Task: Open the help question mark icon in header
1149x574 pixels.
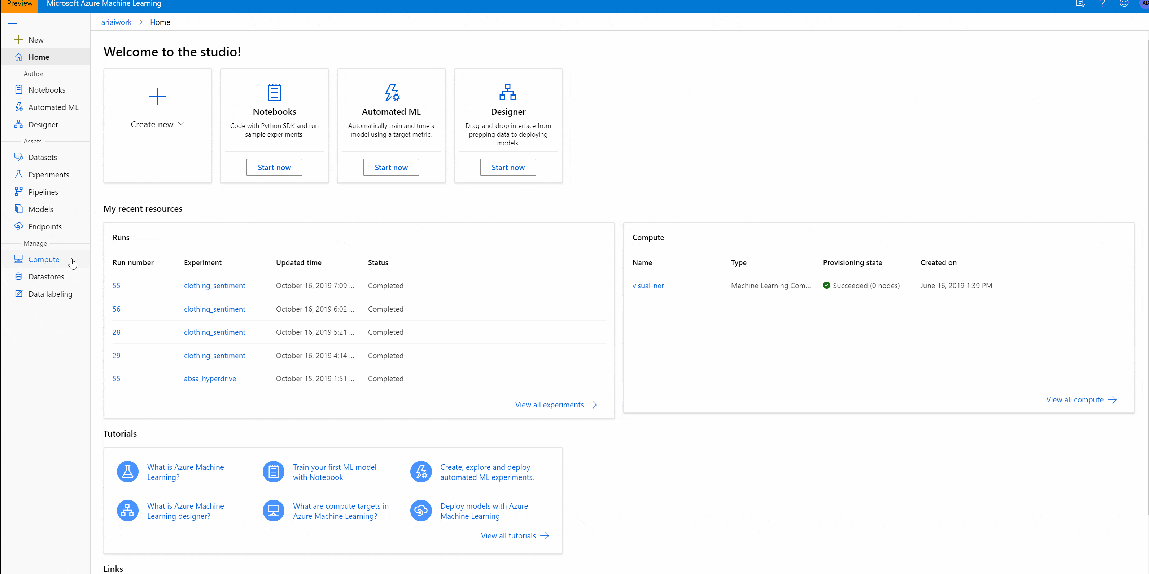Action: (1102, 4)
